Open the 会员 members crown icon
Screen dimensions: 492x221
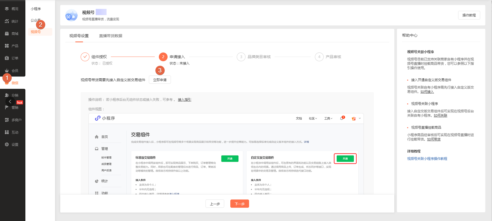(7, 71)
